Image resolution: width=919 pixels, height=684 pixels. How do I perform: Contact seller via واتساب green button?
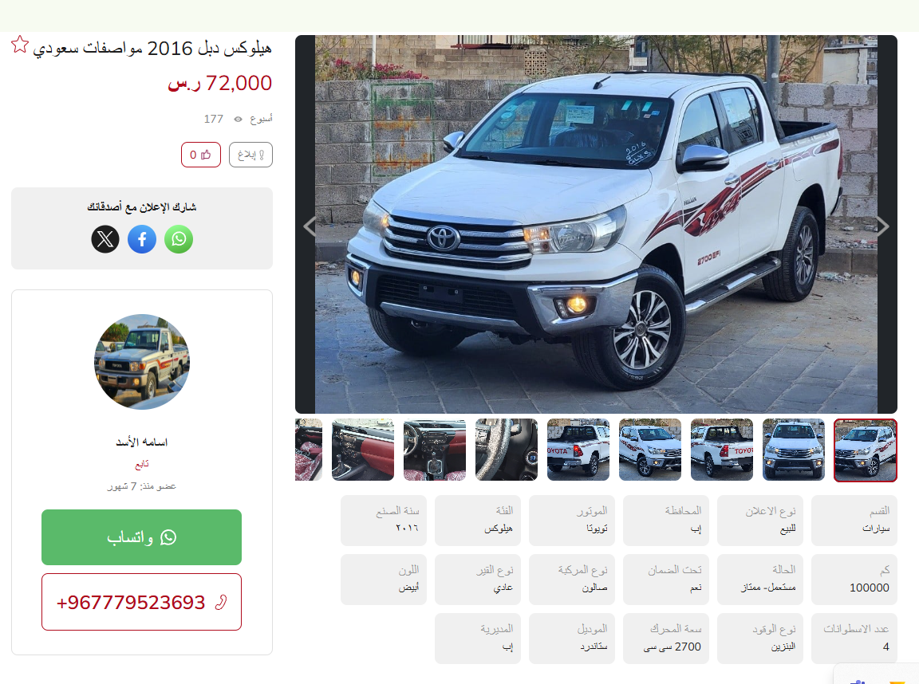[x=141, y=537]
